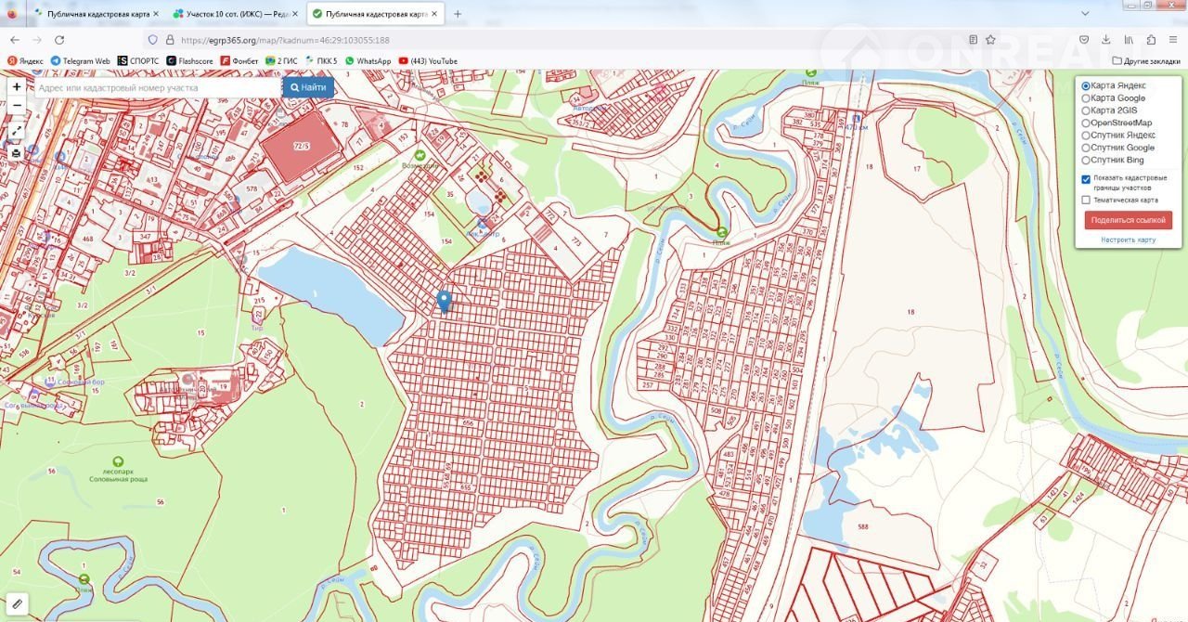Open Firefox downloads arrow icon
1188x622 pixels.
pyautogui.click(x=1106, y=40)
